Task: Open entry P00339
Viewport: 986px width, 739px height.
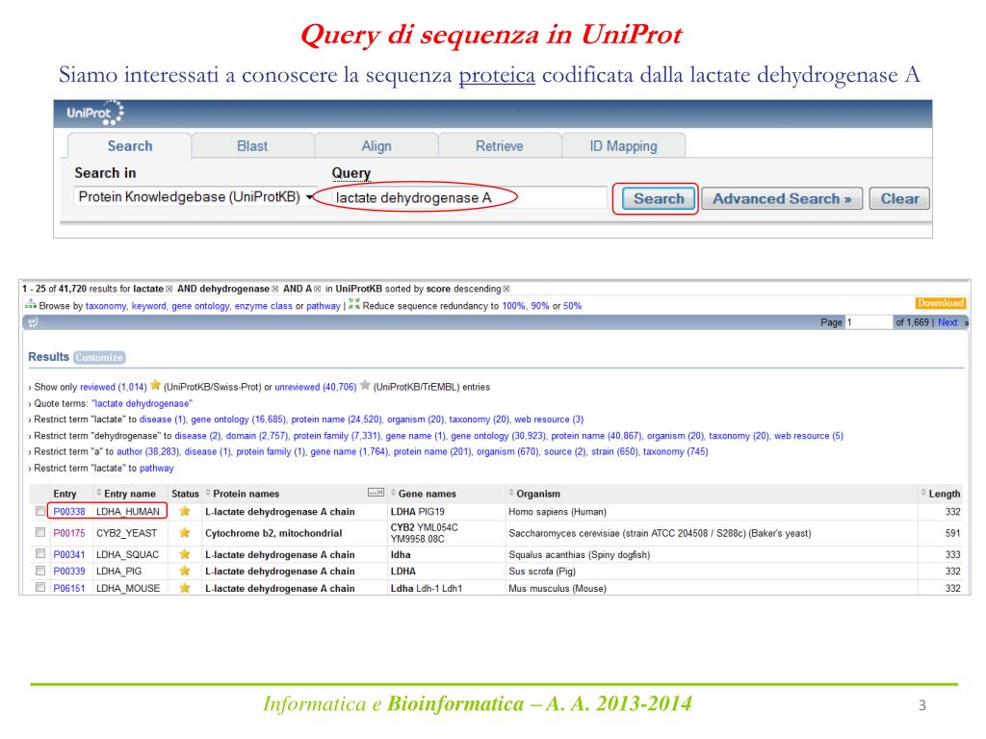Action: (69, 572)
